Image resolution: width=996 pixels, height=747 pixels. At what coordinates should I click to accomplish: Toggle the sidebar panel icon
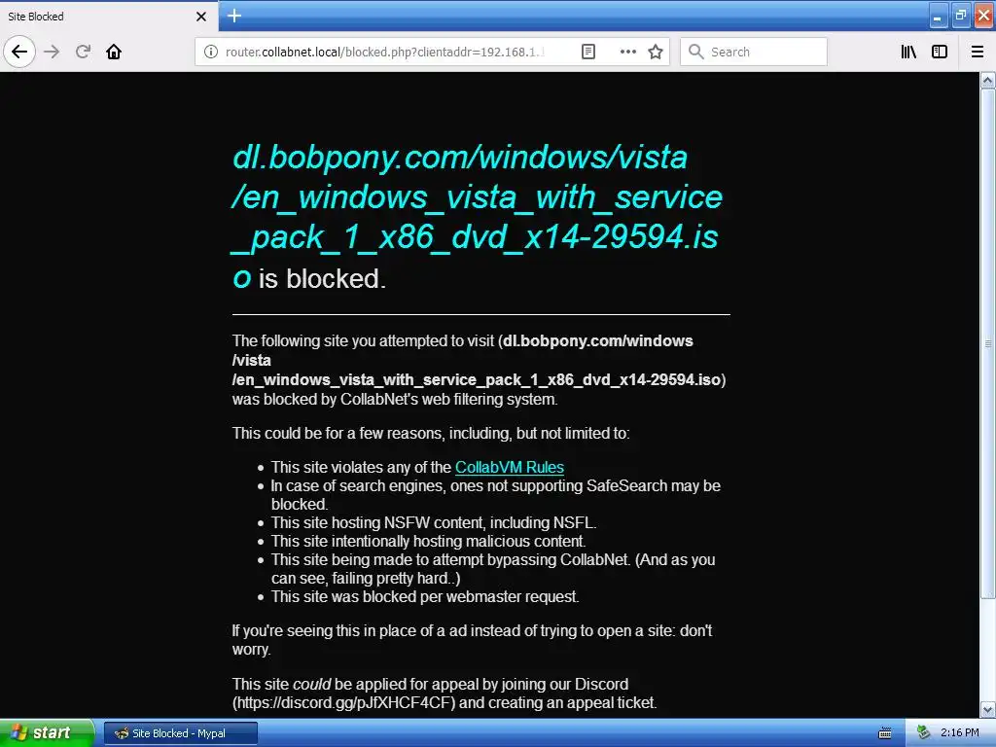940,52
